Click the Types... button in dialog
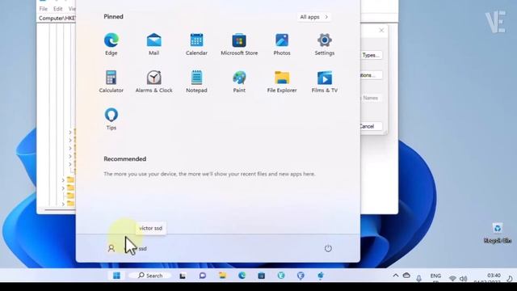 [371, 55]
